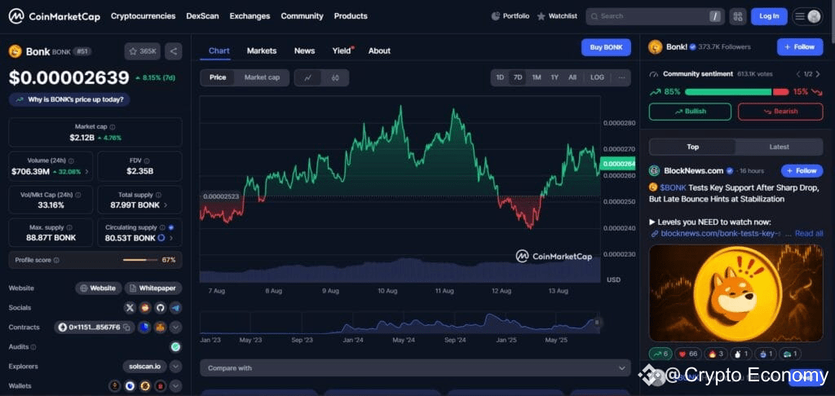The height and width of the screenshot is (396, 835).
Task: Open Bonk's Telegram channel icon
Action: point(175,308)
